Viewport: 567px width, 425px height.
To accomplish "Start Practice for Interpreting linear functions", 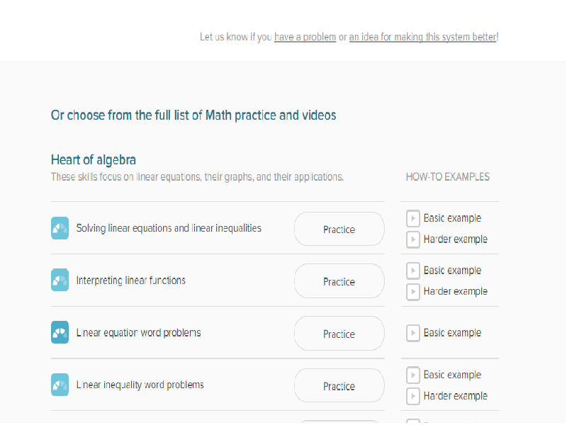I will tap(339, 281).
